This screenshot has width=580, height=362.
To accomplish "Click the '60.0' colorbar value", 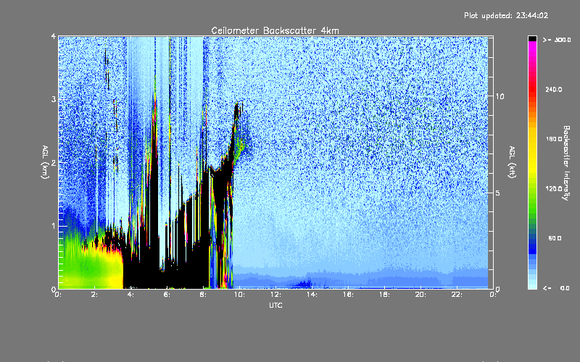I will click(x=555, y=238).
